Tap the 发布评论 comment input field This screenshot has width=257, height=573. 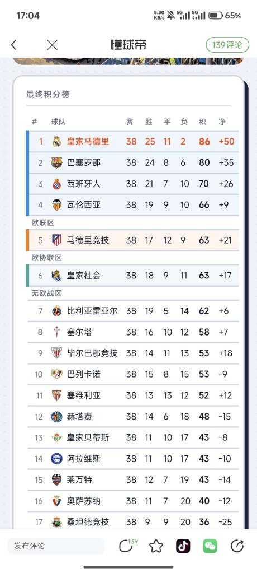tap(56, 546)
